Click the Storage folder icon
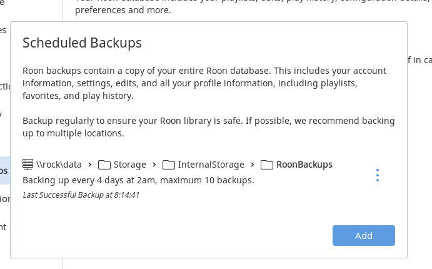This screenshot has height=269, width=432. (104, 165)
